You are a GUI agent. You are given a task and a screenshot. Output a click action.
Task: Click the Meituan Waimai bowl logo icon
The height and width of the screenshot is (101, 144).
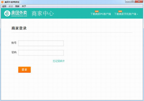coord(7,13)
